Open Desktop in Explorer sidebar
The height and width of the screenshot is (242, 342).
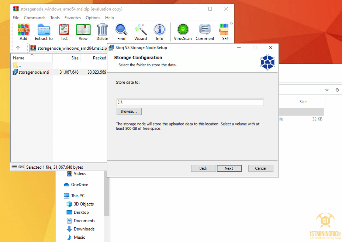(77, 212)
